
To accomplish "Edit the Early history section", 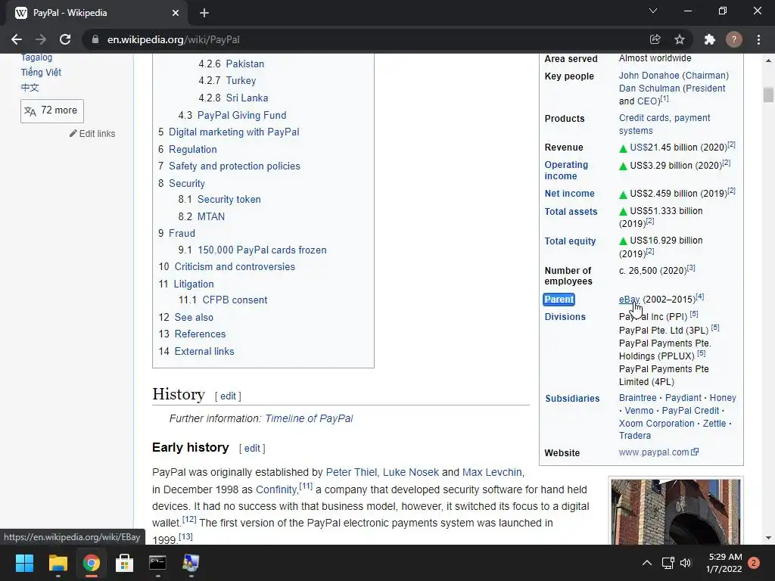I will [252, 448].
